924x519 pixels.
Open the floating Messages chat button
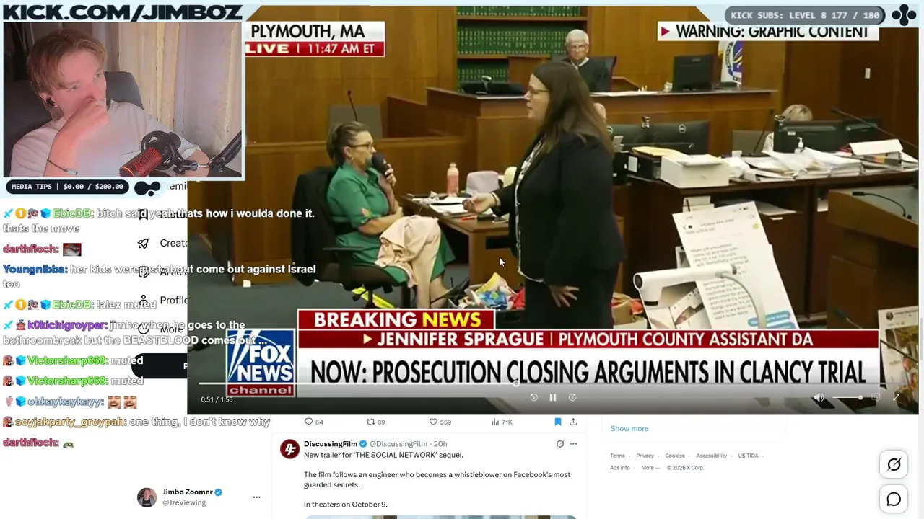click(x=894, y=500)
